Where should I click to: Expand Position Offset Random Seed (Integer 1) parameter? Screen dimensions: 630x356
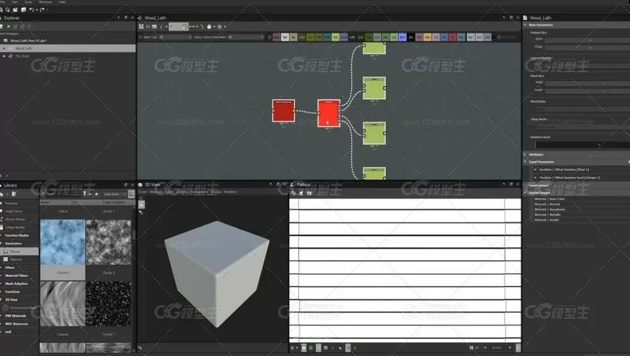click(x=535, y=178)
